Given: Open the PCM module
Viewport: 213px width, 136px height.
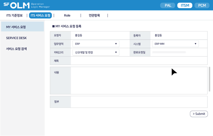Looking at the screenshot, I should pyautogui.click(x=202, y=5).
